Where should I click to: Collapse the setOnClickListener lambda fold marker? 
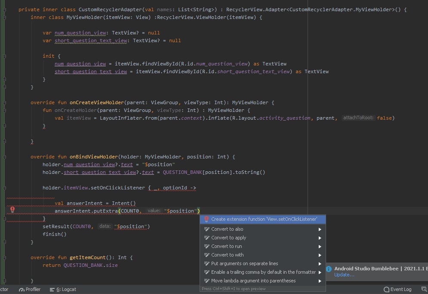pyautogui.click(x=4, y=188)
